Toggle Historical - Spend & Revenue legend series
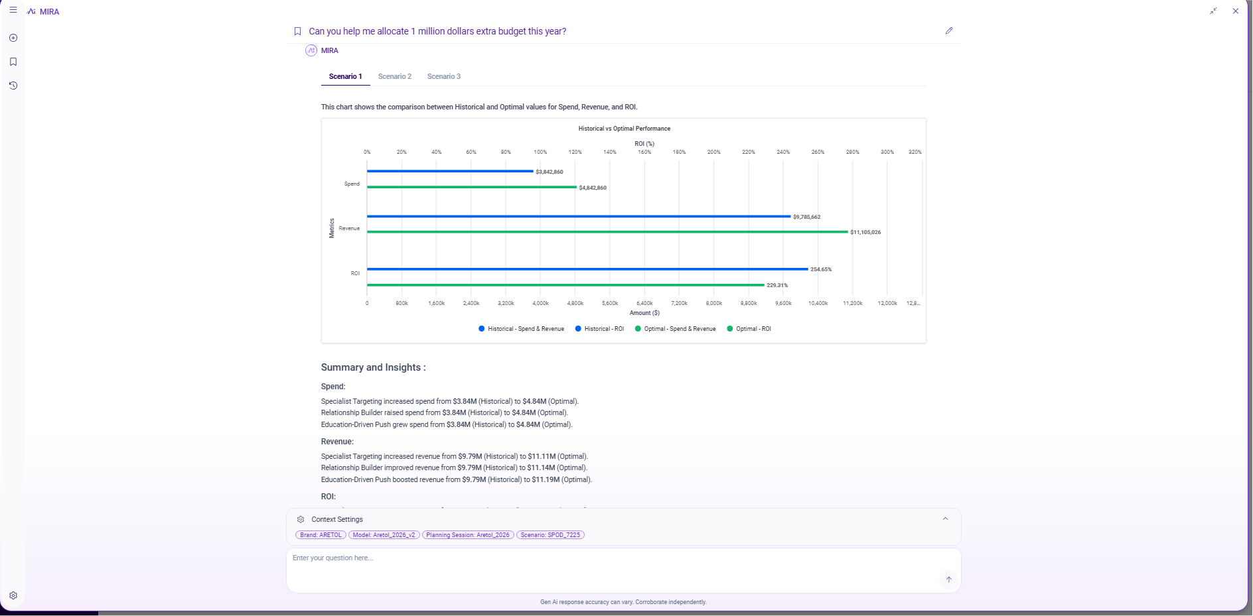 click(521, 329)
